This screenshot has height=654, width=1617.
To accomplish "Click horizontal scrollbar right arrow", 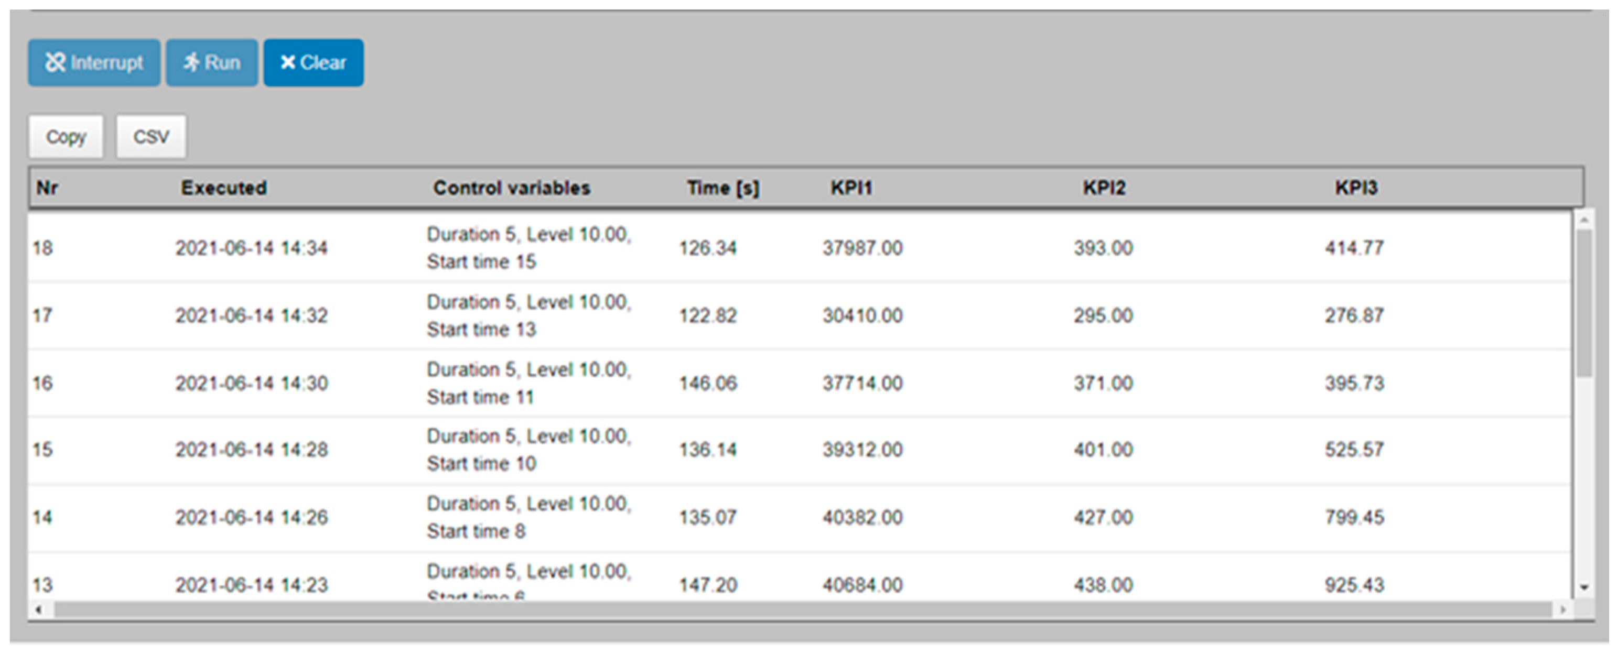I will [x=1562, y=609].
